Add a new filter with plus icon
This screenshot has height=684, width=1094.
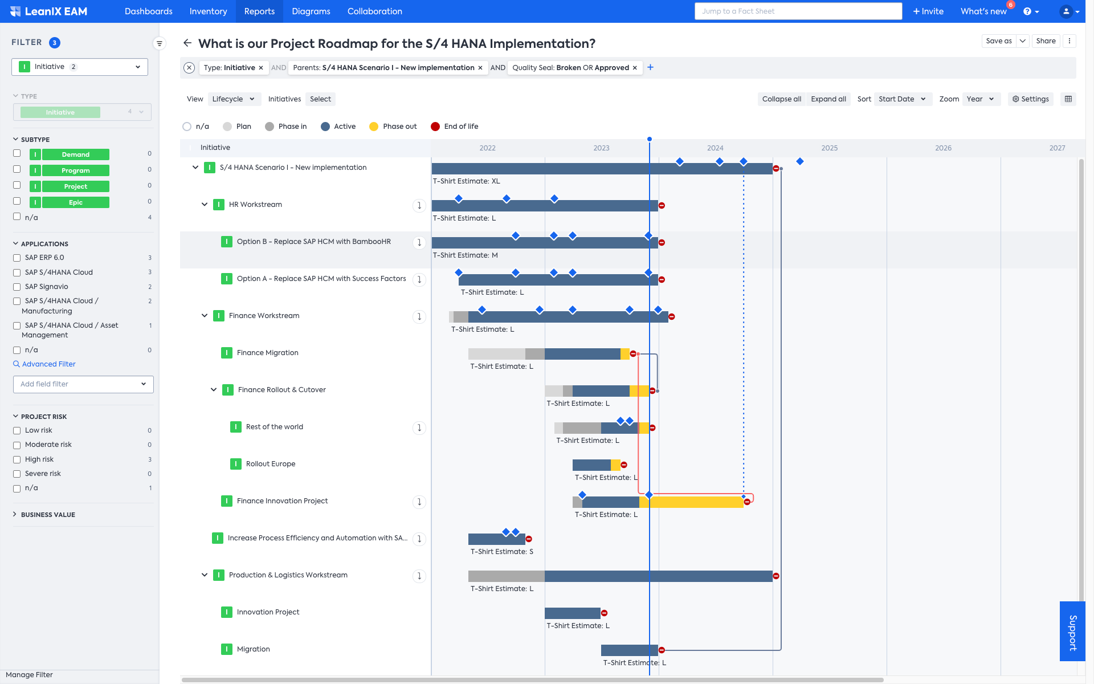click(651, 67)
